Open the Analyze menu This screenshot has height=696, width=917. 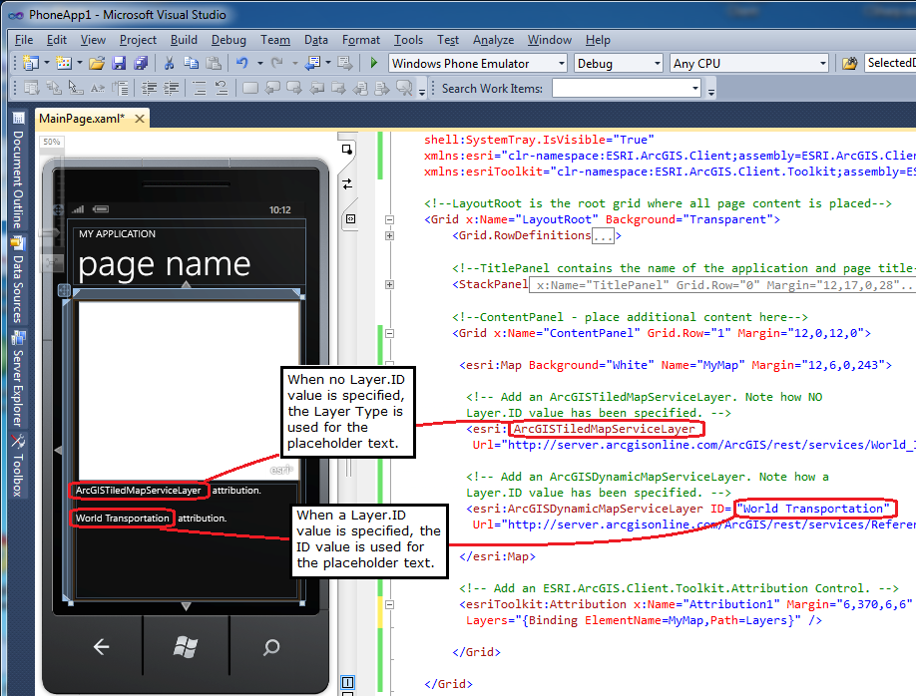pos(494,40)
